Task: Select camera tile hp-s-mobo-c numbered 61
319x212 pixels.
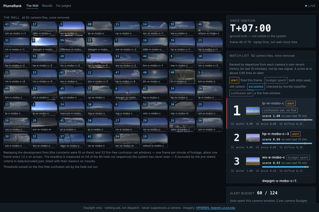Action: 155,93
